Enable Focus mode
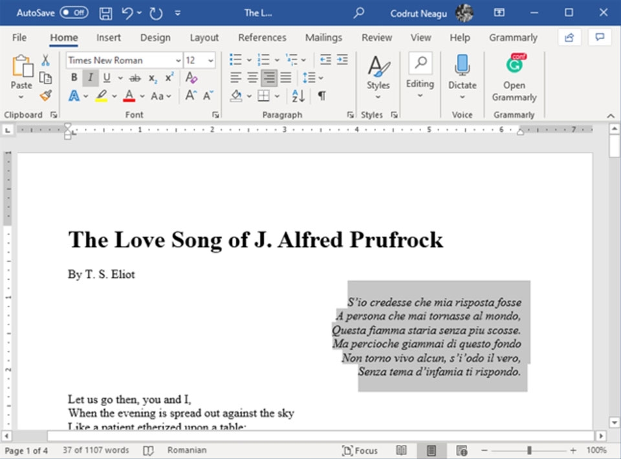Image resolution: width=621 pixels, height=459 pixels. (x=360, y=451)
